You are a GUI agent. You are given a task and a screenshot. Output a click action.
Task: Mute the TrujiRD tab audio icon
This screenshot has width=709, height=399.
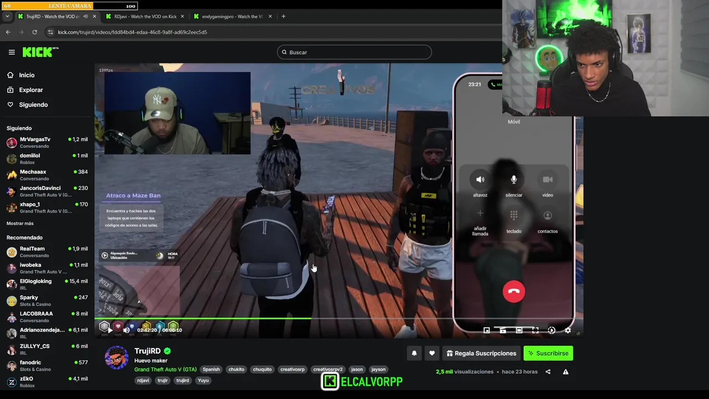pos(85,17)
